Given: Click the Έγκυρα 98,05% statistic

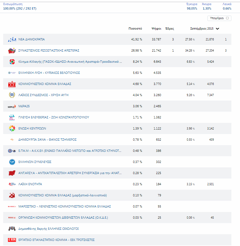Looking at the screenshot, I should pos(192,6).
